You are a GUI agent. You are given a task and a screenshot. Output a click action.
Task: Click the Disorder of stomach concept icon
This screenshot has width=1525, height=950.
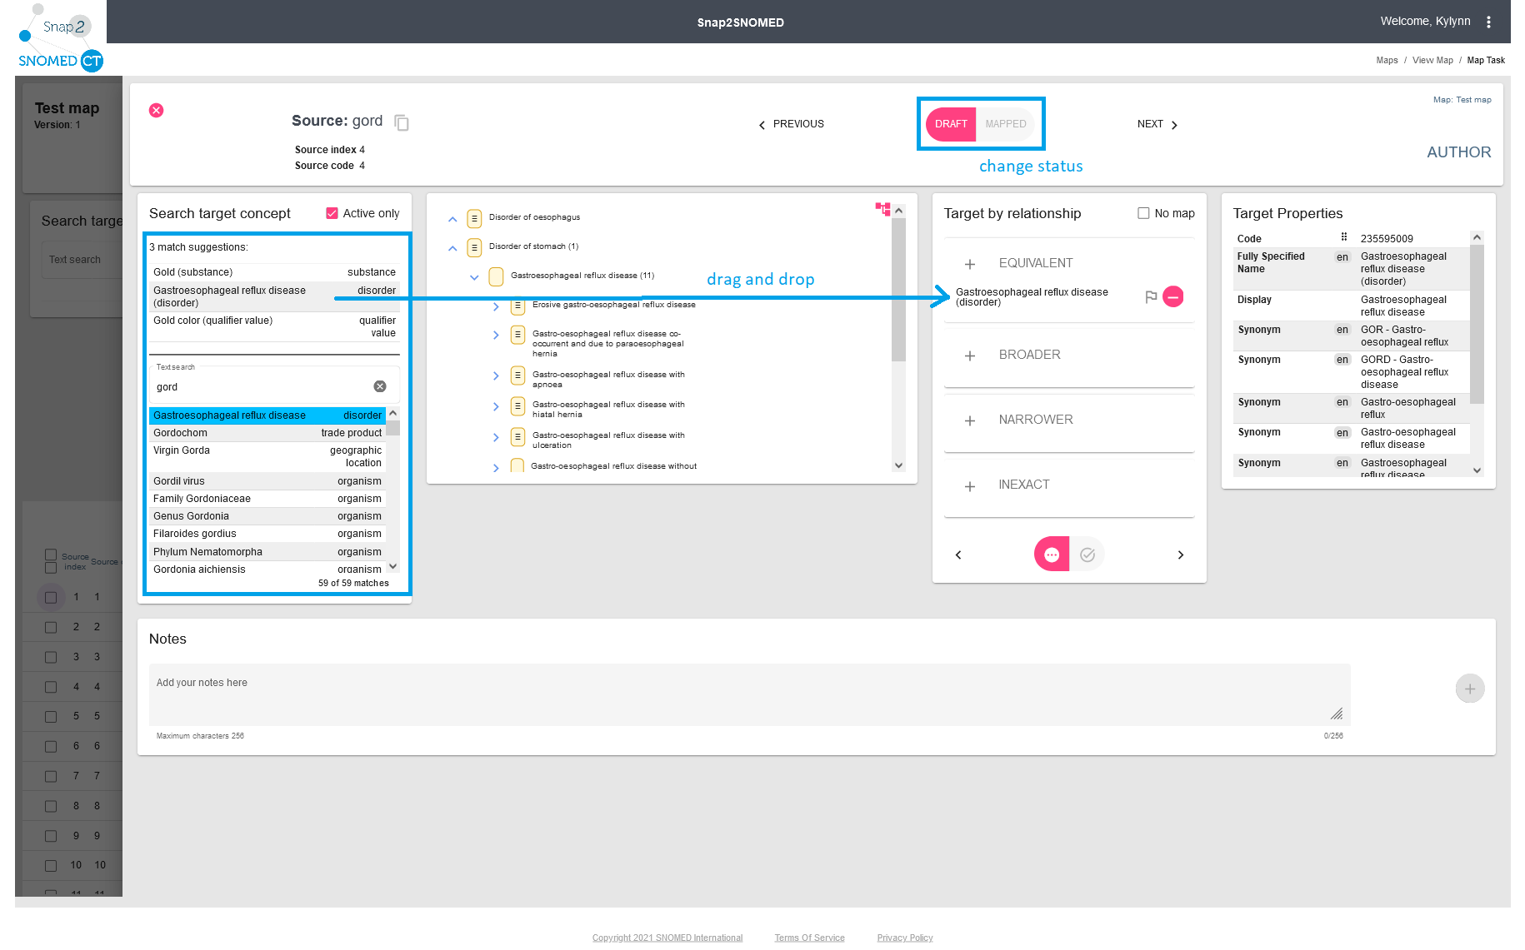(x=474, y=247)
